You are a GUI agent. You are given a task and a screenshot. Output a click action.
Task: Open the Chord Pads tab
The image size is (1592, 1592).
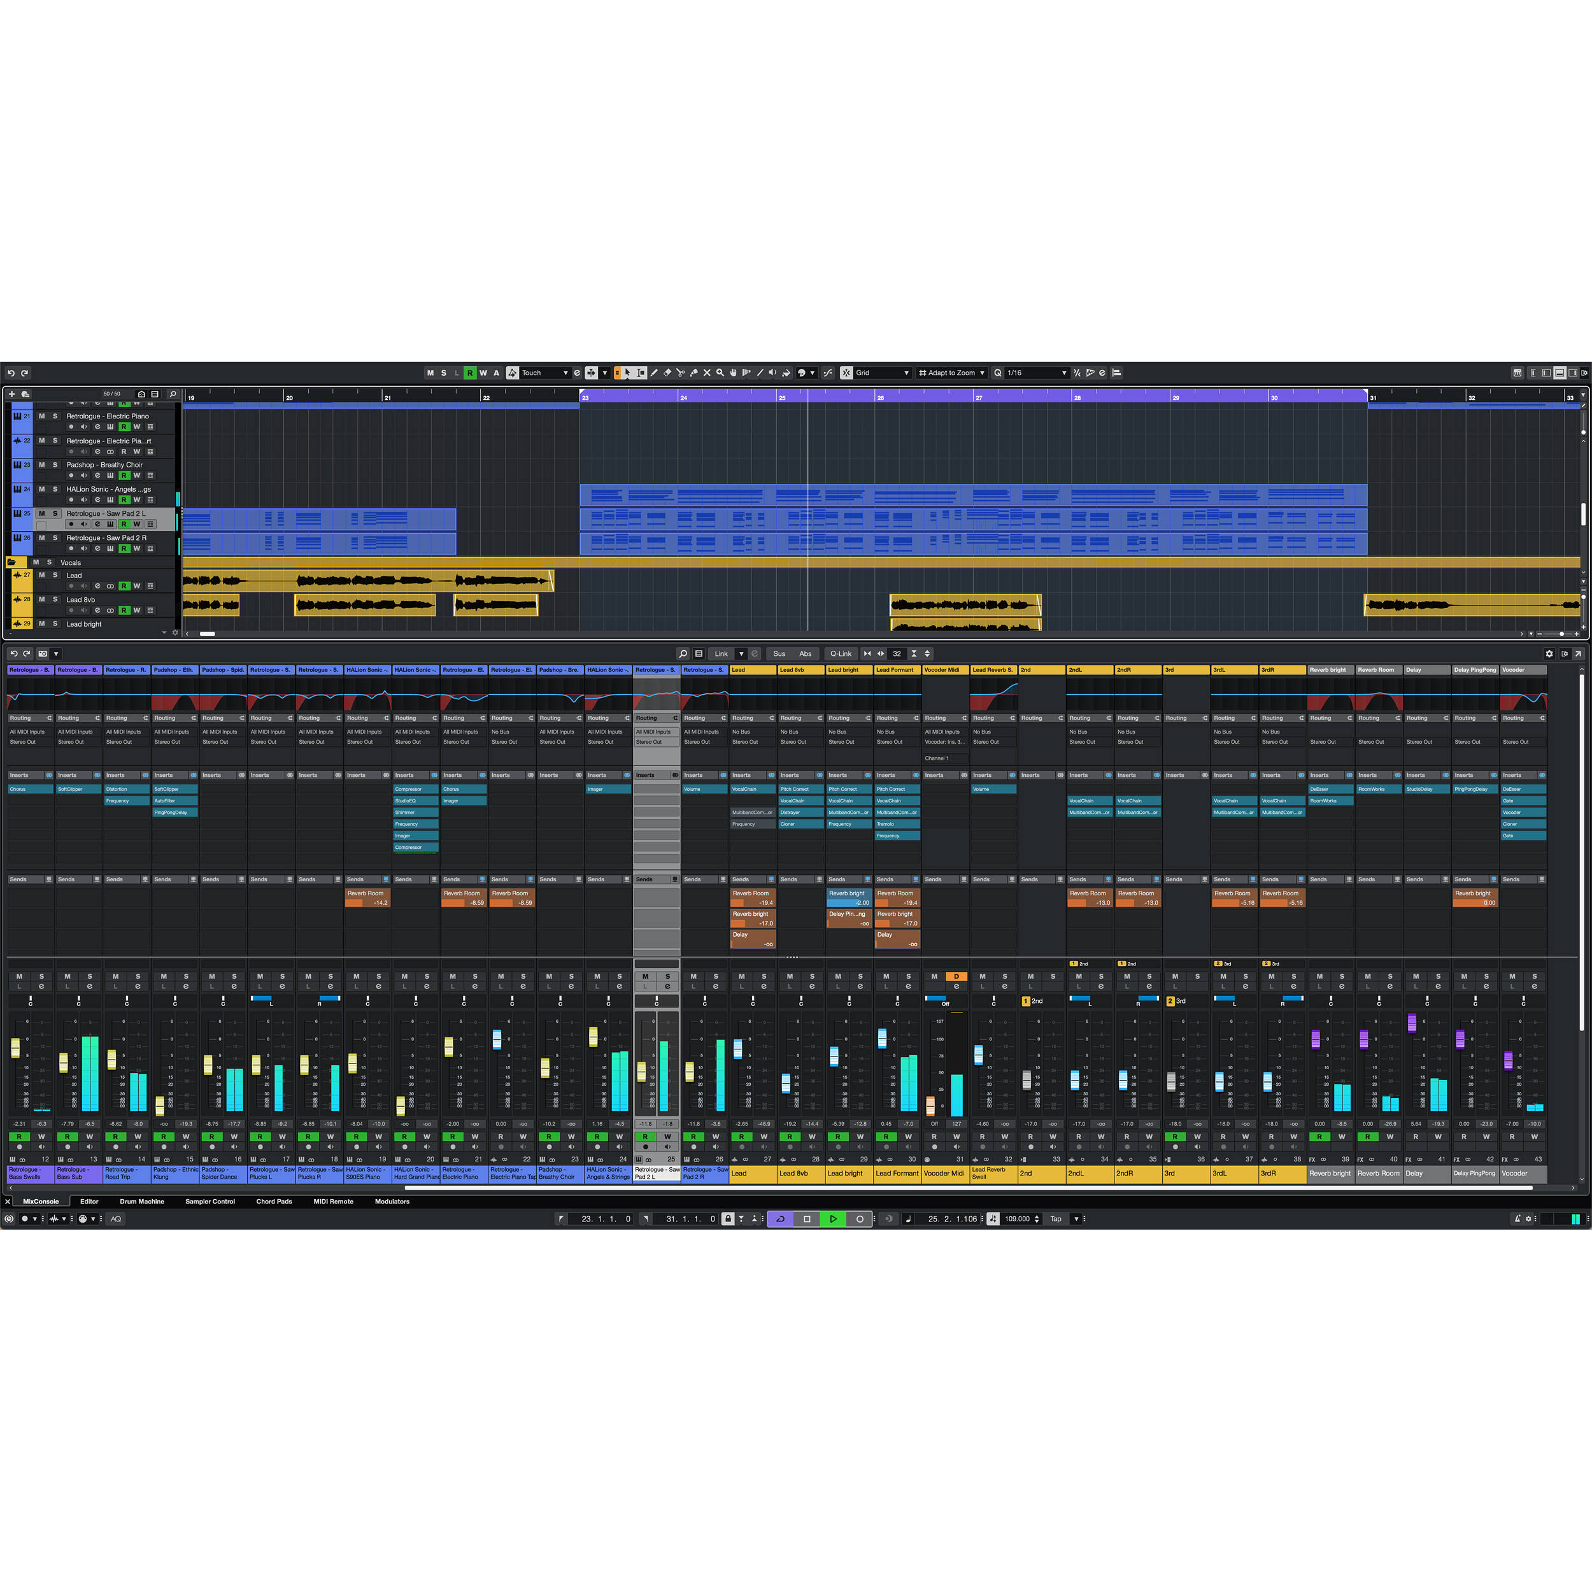(274, 1202)
